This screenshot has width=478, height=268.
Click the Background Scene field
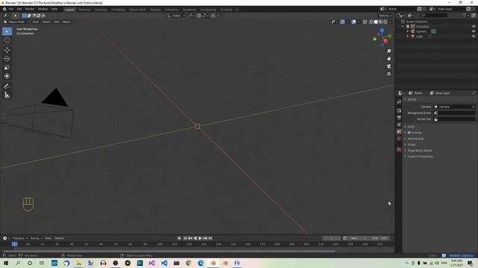(455, 112)
